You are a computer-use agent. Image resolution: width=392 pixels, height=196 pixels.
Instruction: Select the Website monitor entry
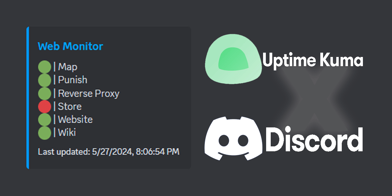75,119
